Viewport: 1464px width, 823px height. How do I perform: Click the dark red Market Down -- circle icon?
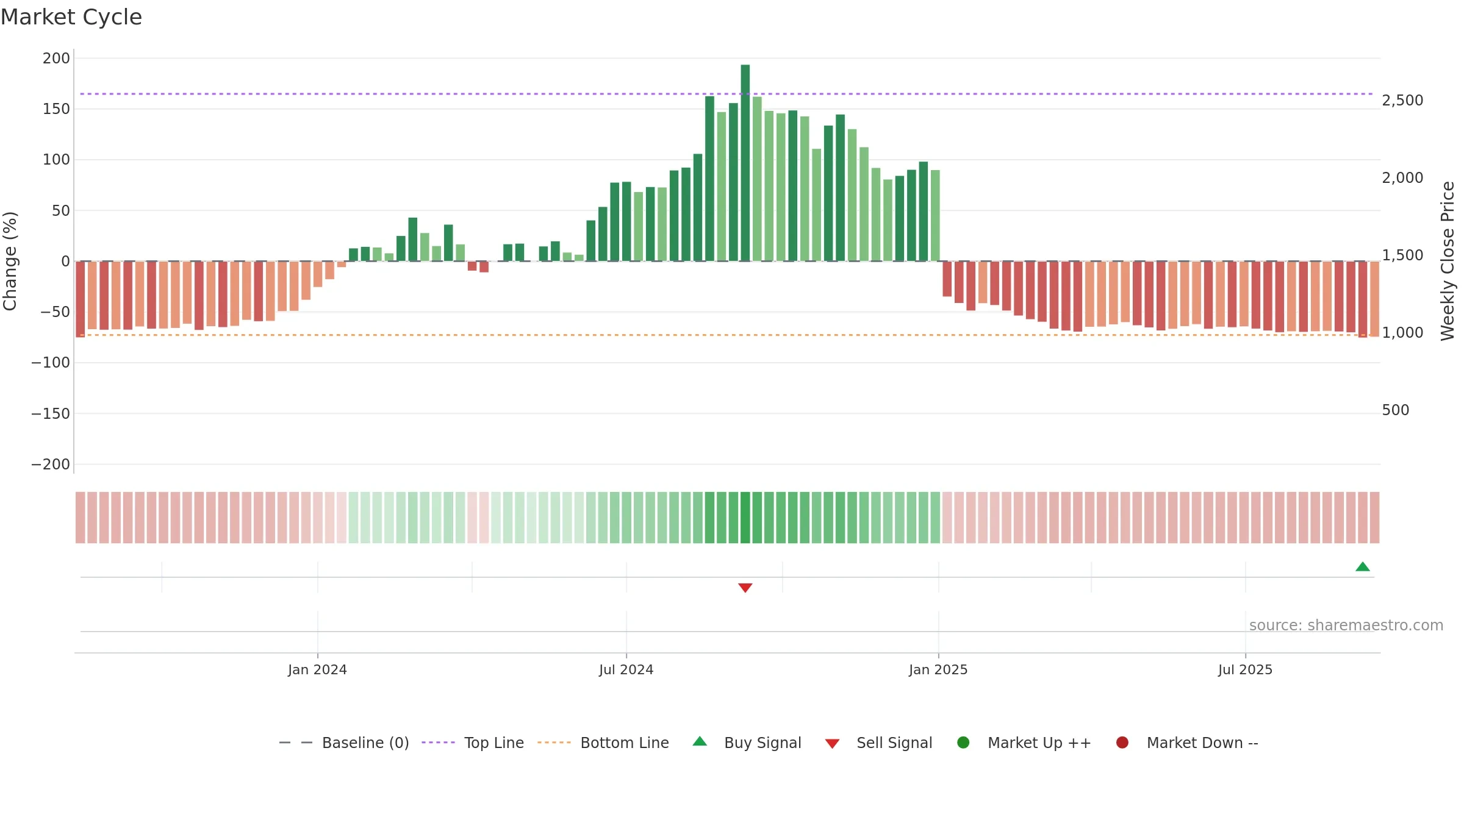[x=1122, y=743]
